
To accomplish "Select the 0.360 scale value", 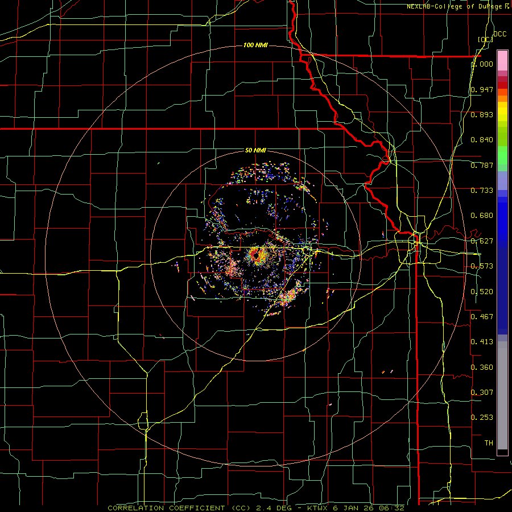I will pyautogui.click(x=482, y=368).
